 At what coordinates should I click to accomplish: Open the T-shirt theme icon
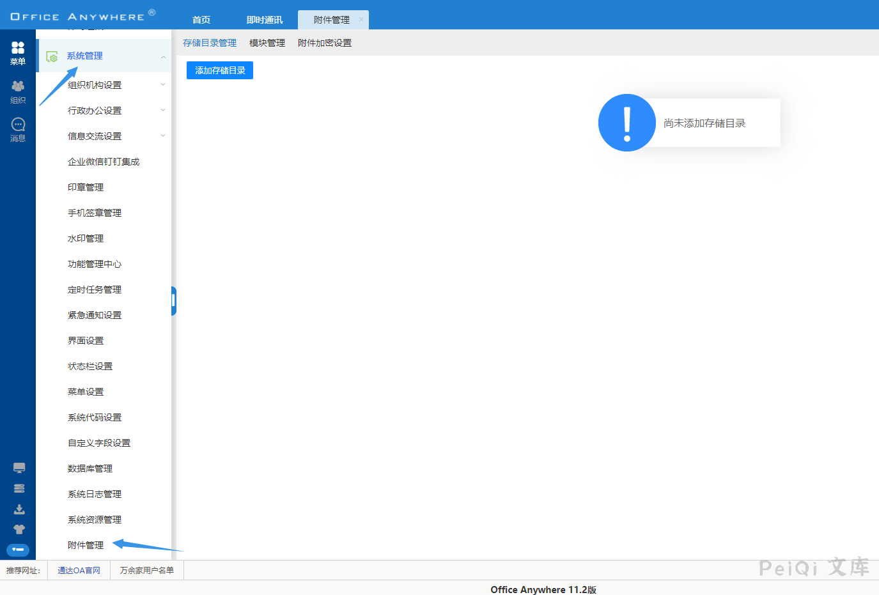click(x=19, y=529)
